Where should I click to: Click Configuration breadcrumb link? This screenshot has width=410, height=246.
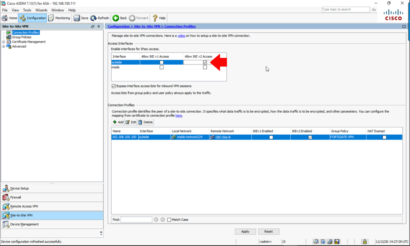point(119,26)
